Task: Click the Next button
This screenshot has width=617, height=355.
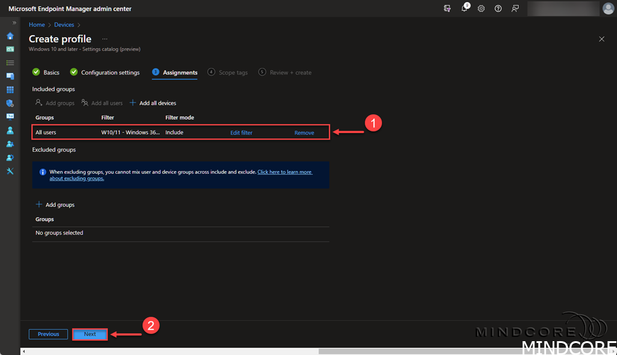Action: point(90,334)
